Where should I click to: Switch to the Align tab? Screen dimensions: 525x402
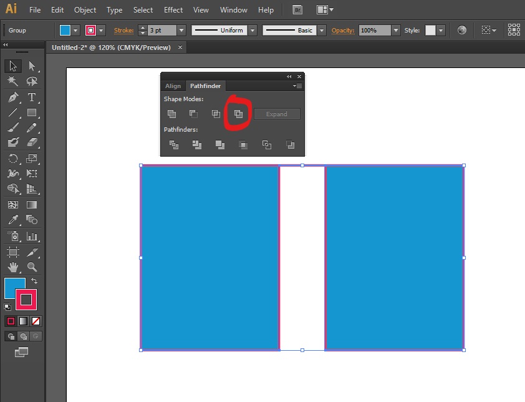(173, 86)
